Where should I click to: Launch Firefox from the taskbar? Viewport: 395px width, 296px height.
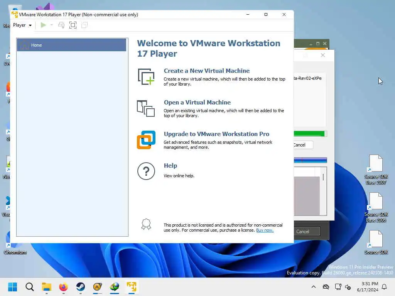[x=64, y=287]
